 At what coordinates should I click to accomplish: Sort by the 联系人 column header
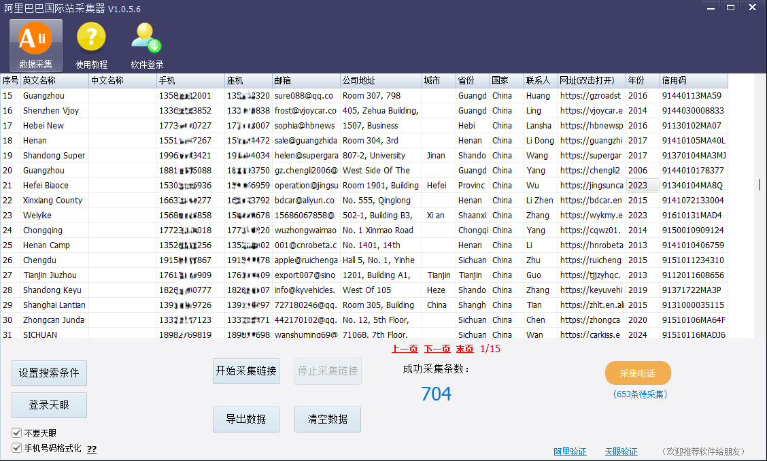(541, 80)
